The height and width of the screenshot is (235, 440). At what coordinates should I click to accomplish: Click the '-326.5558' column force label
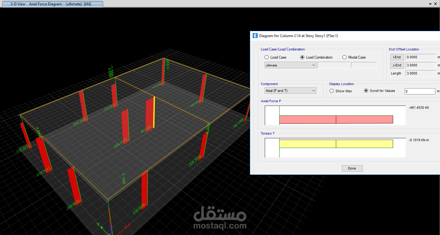(196, 104)
